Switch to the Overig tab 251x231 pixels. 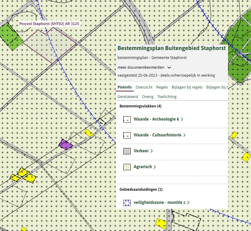[x=148, y=97]
